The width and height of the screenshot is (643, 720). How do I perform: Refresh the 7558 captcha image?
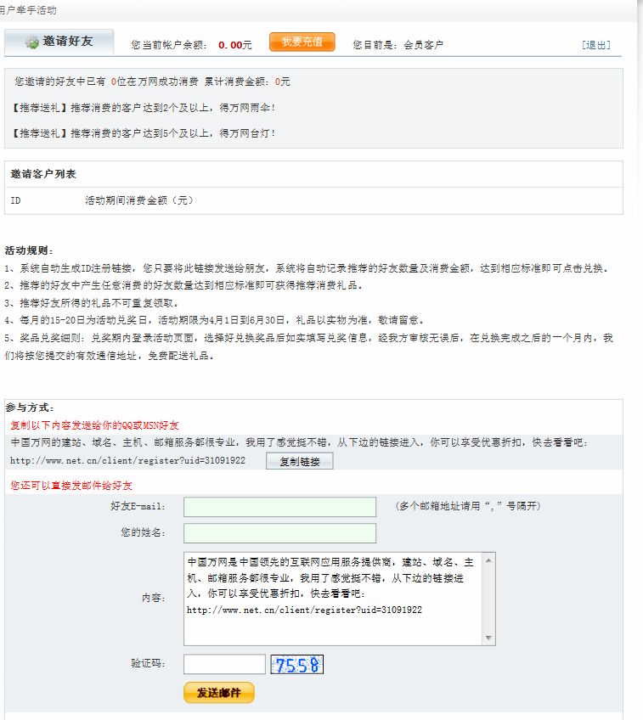(x=296, y=664)
